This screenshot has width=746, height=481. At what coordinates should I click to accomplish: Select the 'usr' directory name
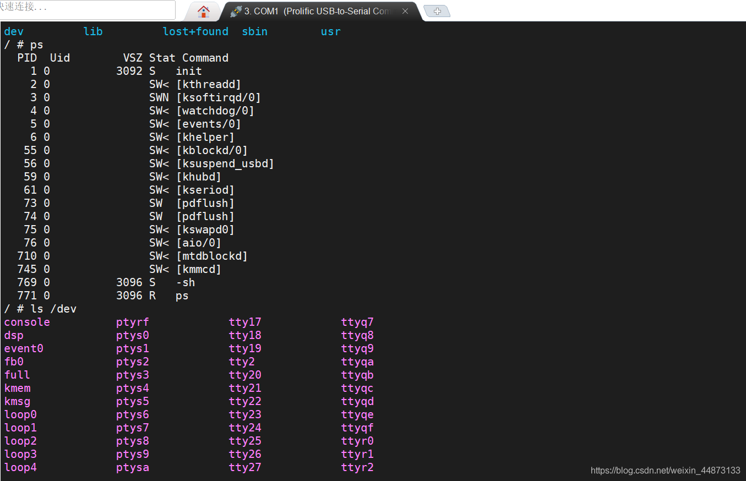pos(331,31)
